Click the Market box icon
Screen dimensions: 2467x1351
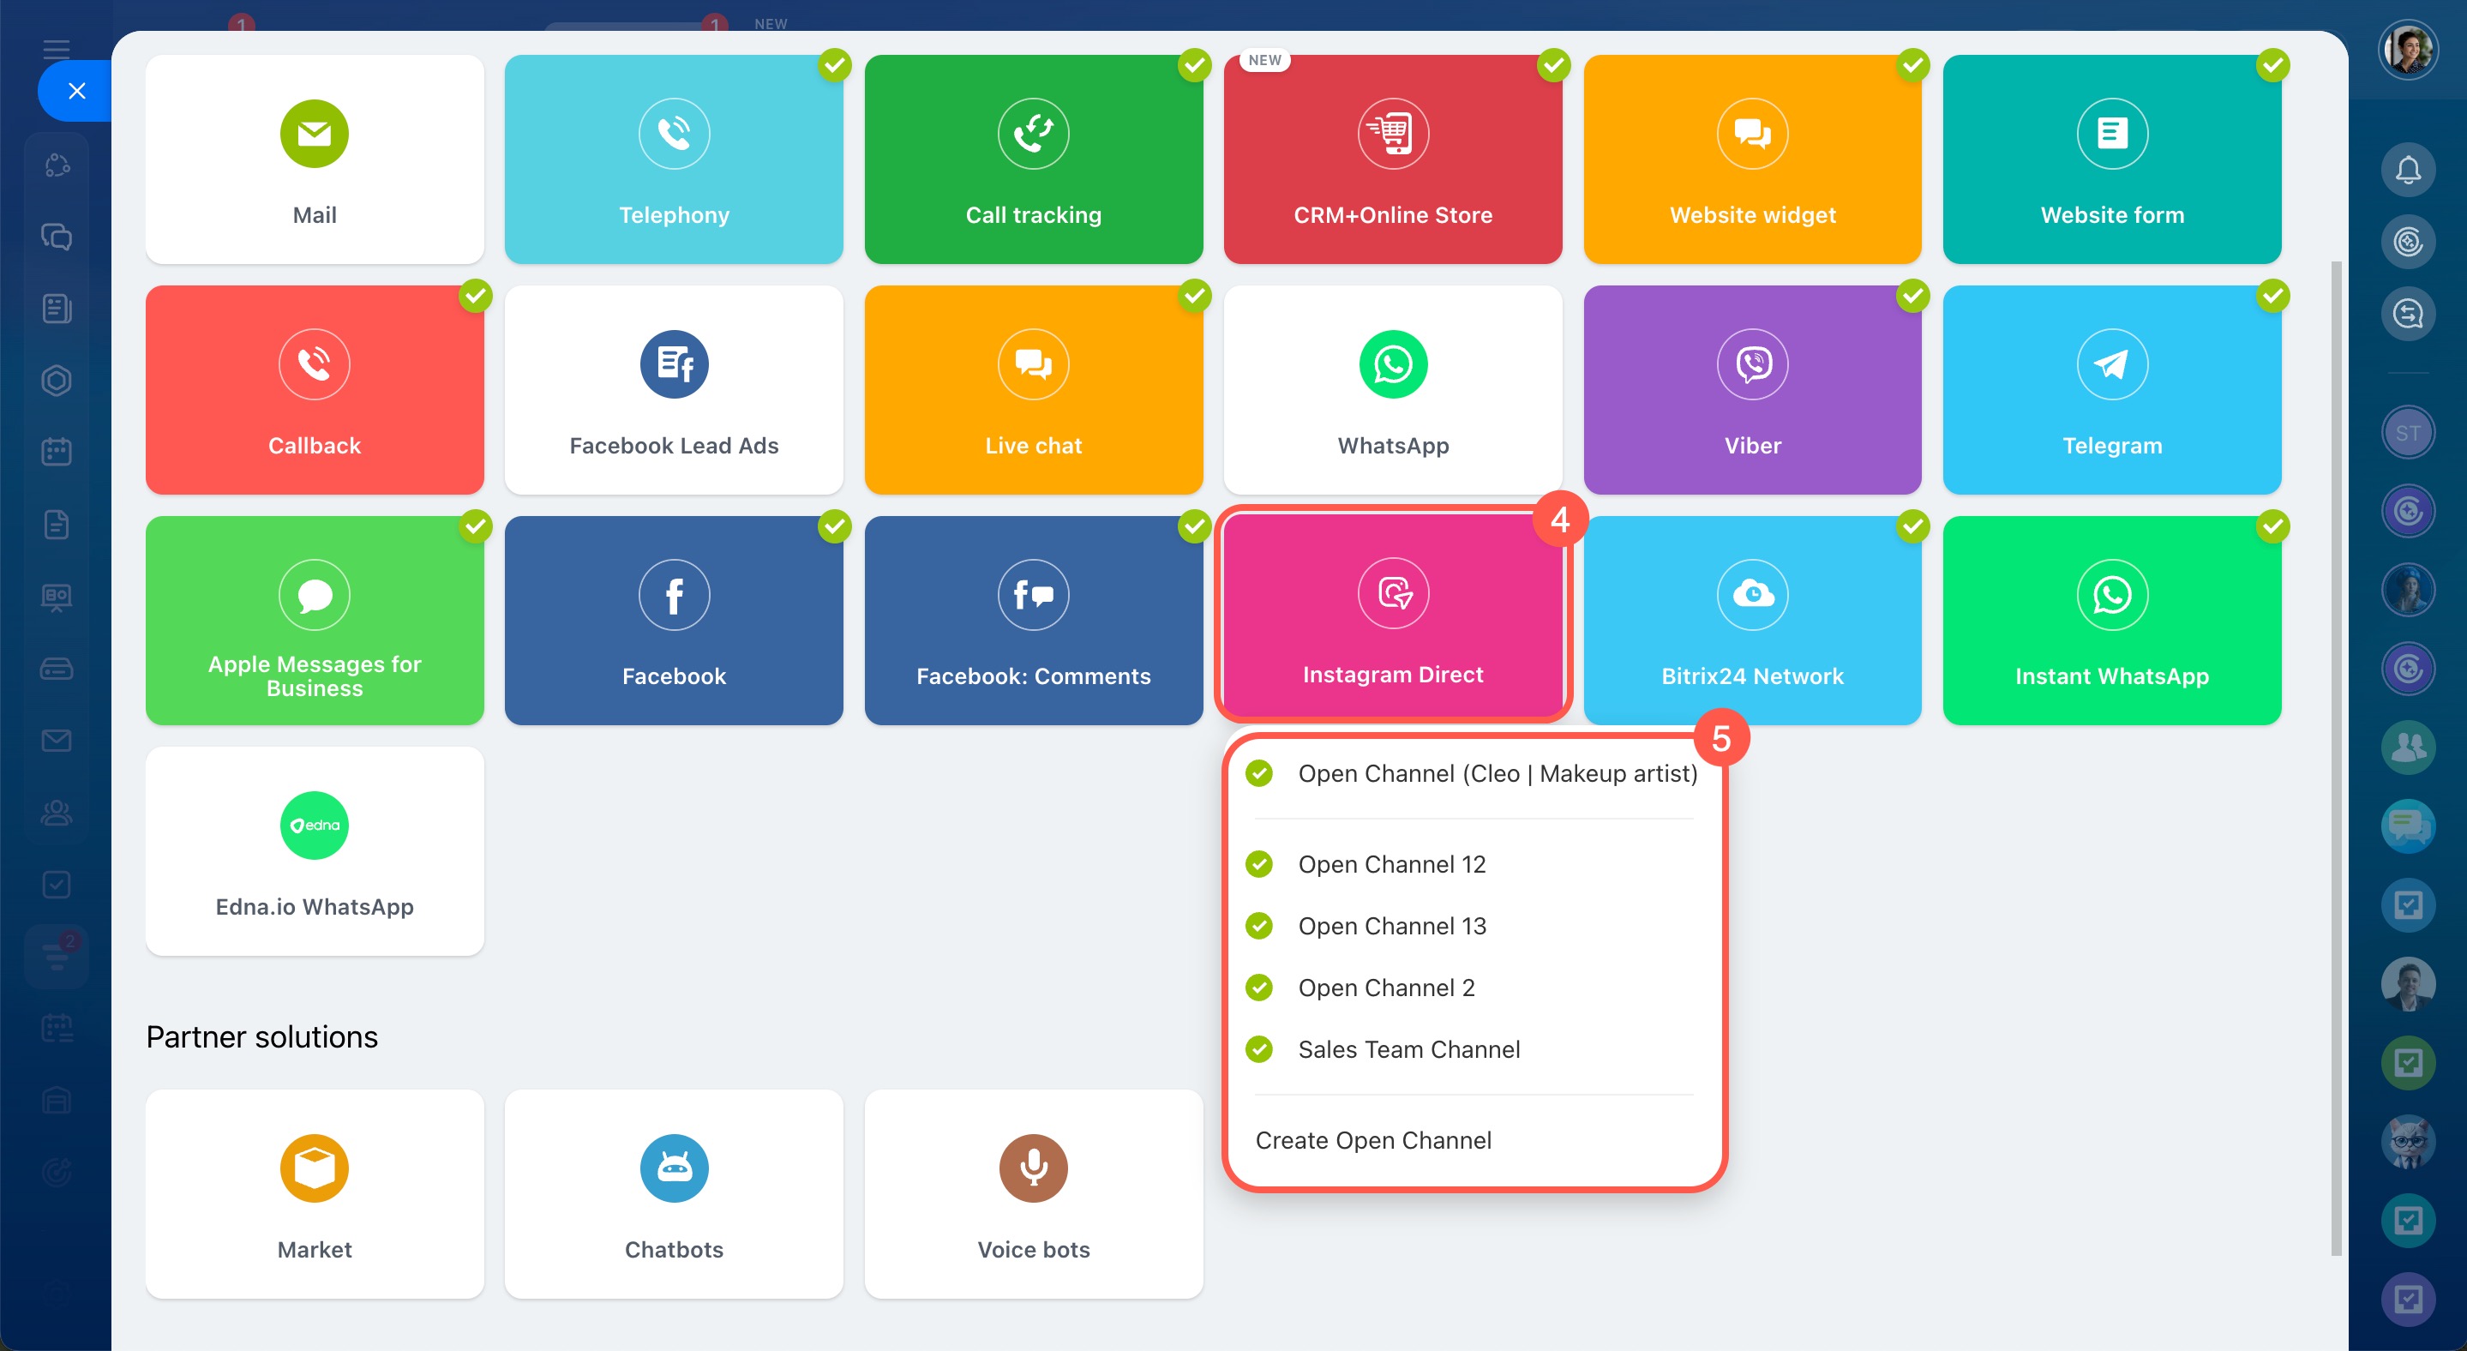[314, 1168]
